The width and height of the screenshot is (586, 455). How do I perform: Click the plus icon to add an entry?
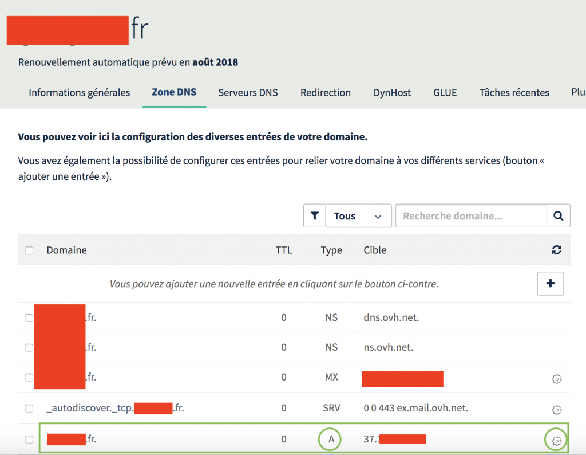(550, 283)
